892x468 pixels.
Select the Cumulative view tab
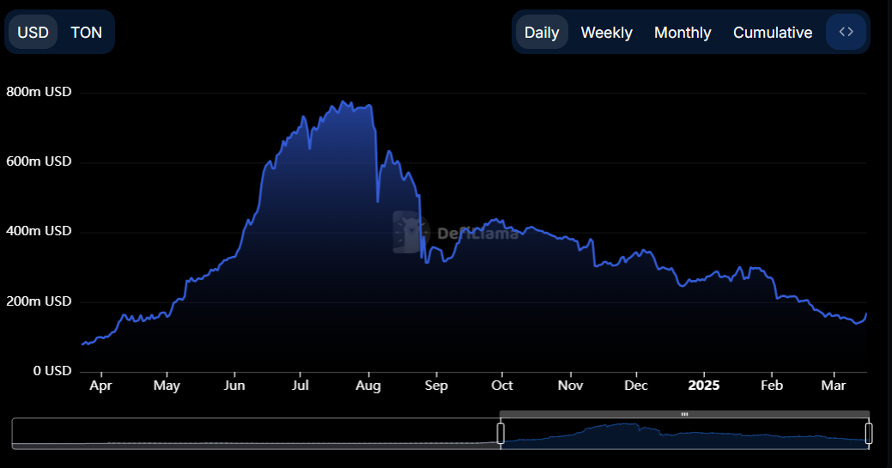pyautogui.click(x=773, y=33)
